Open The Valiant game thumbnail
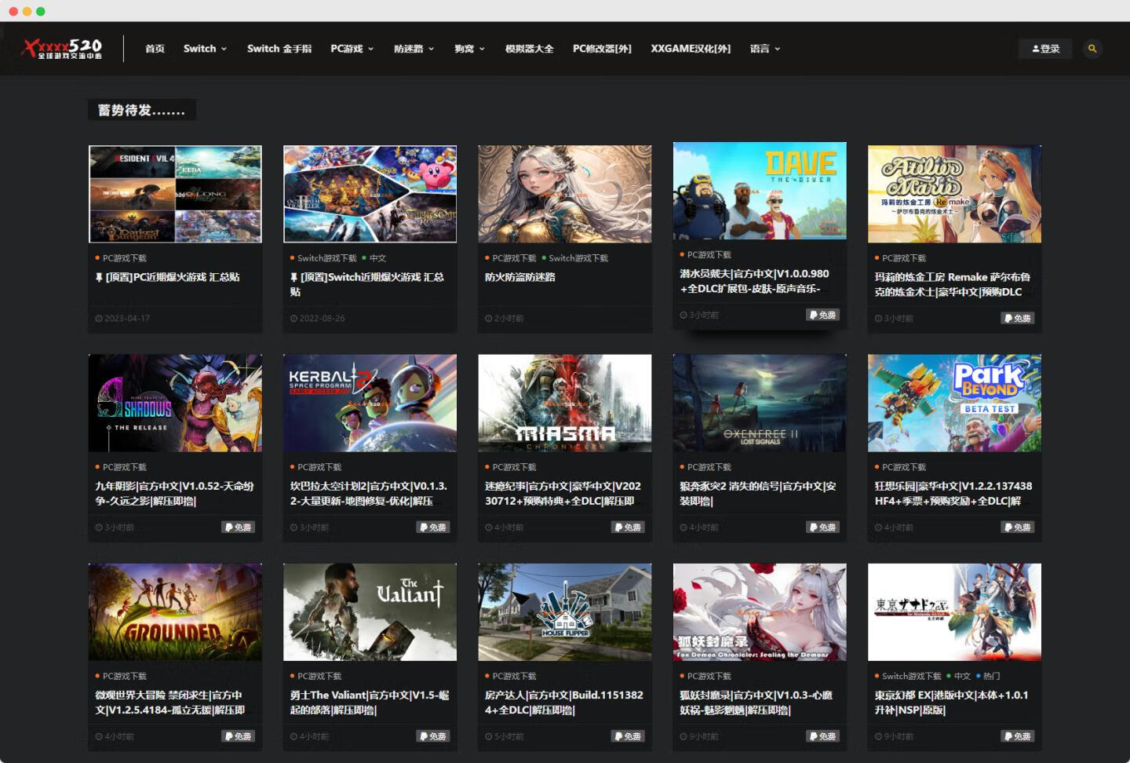The height and width of the screenshot is (763, 1130). pyautogui.click(x=370, y=611)
